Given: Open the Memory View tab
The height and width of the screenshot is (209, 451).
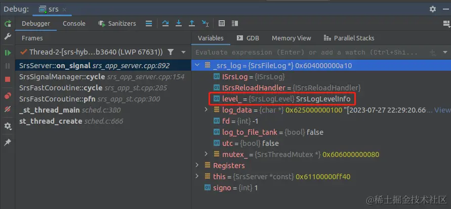Looking at the screenshot, I should click(292, 38).
